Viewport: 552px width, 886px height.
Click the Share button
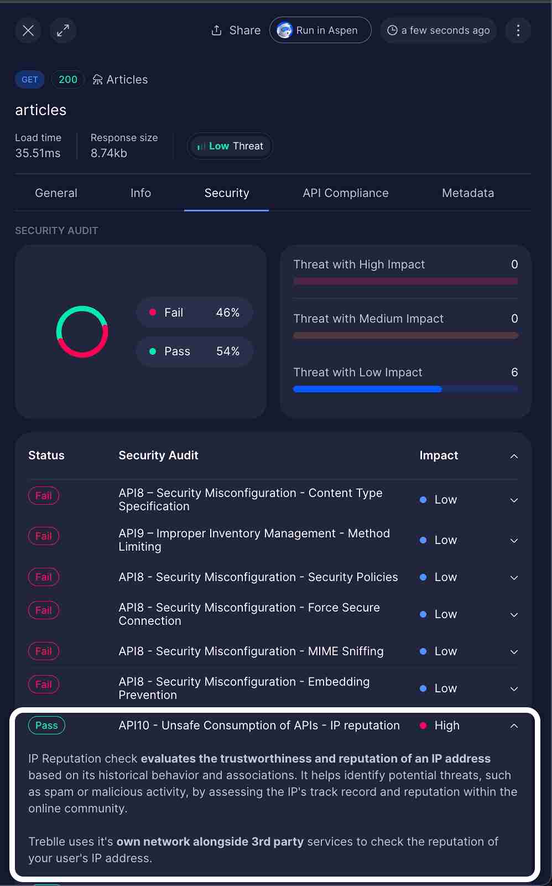point(236,30)
